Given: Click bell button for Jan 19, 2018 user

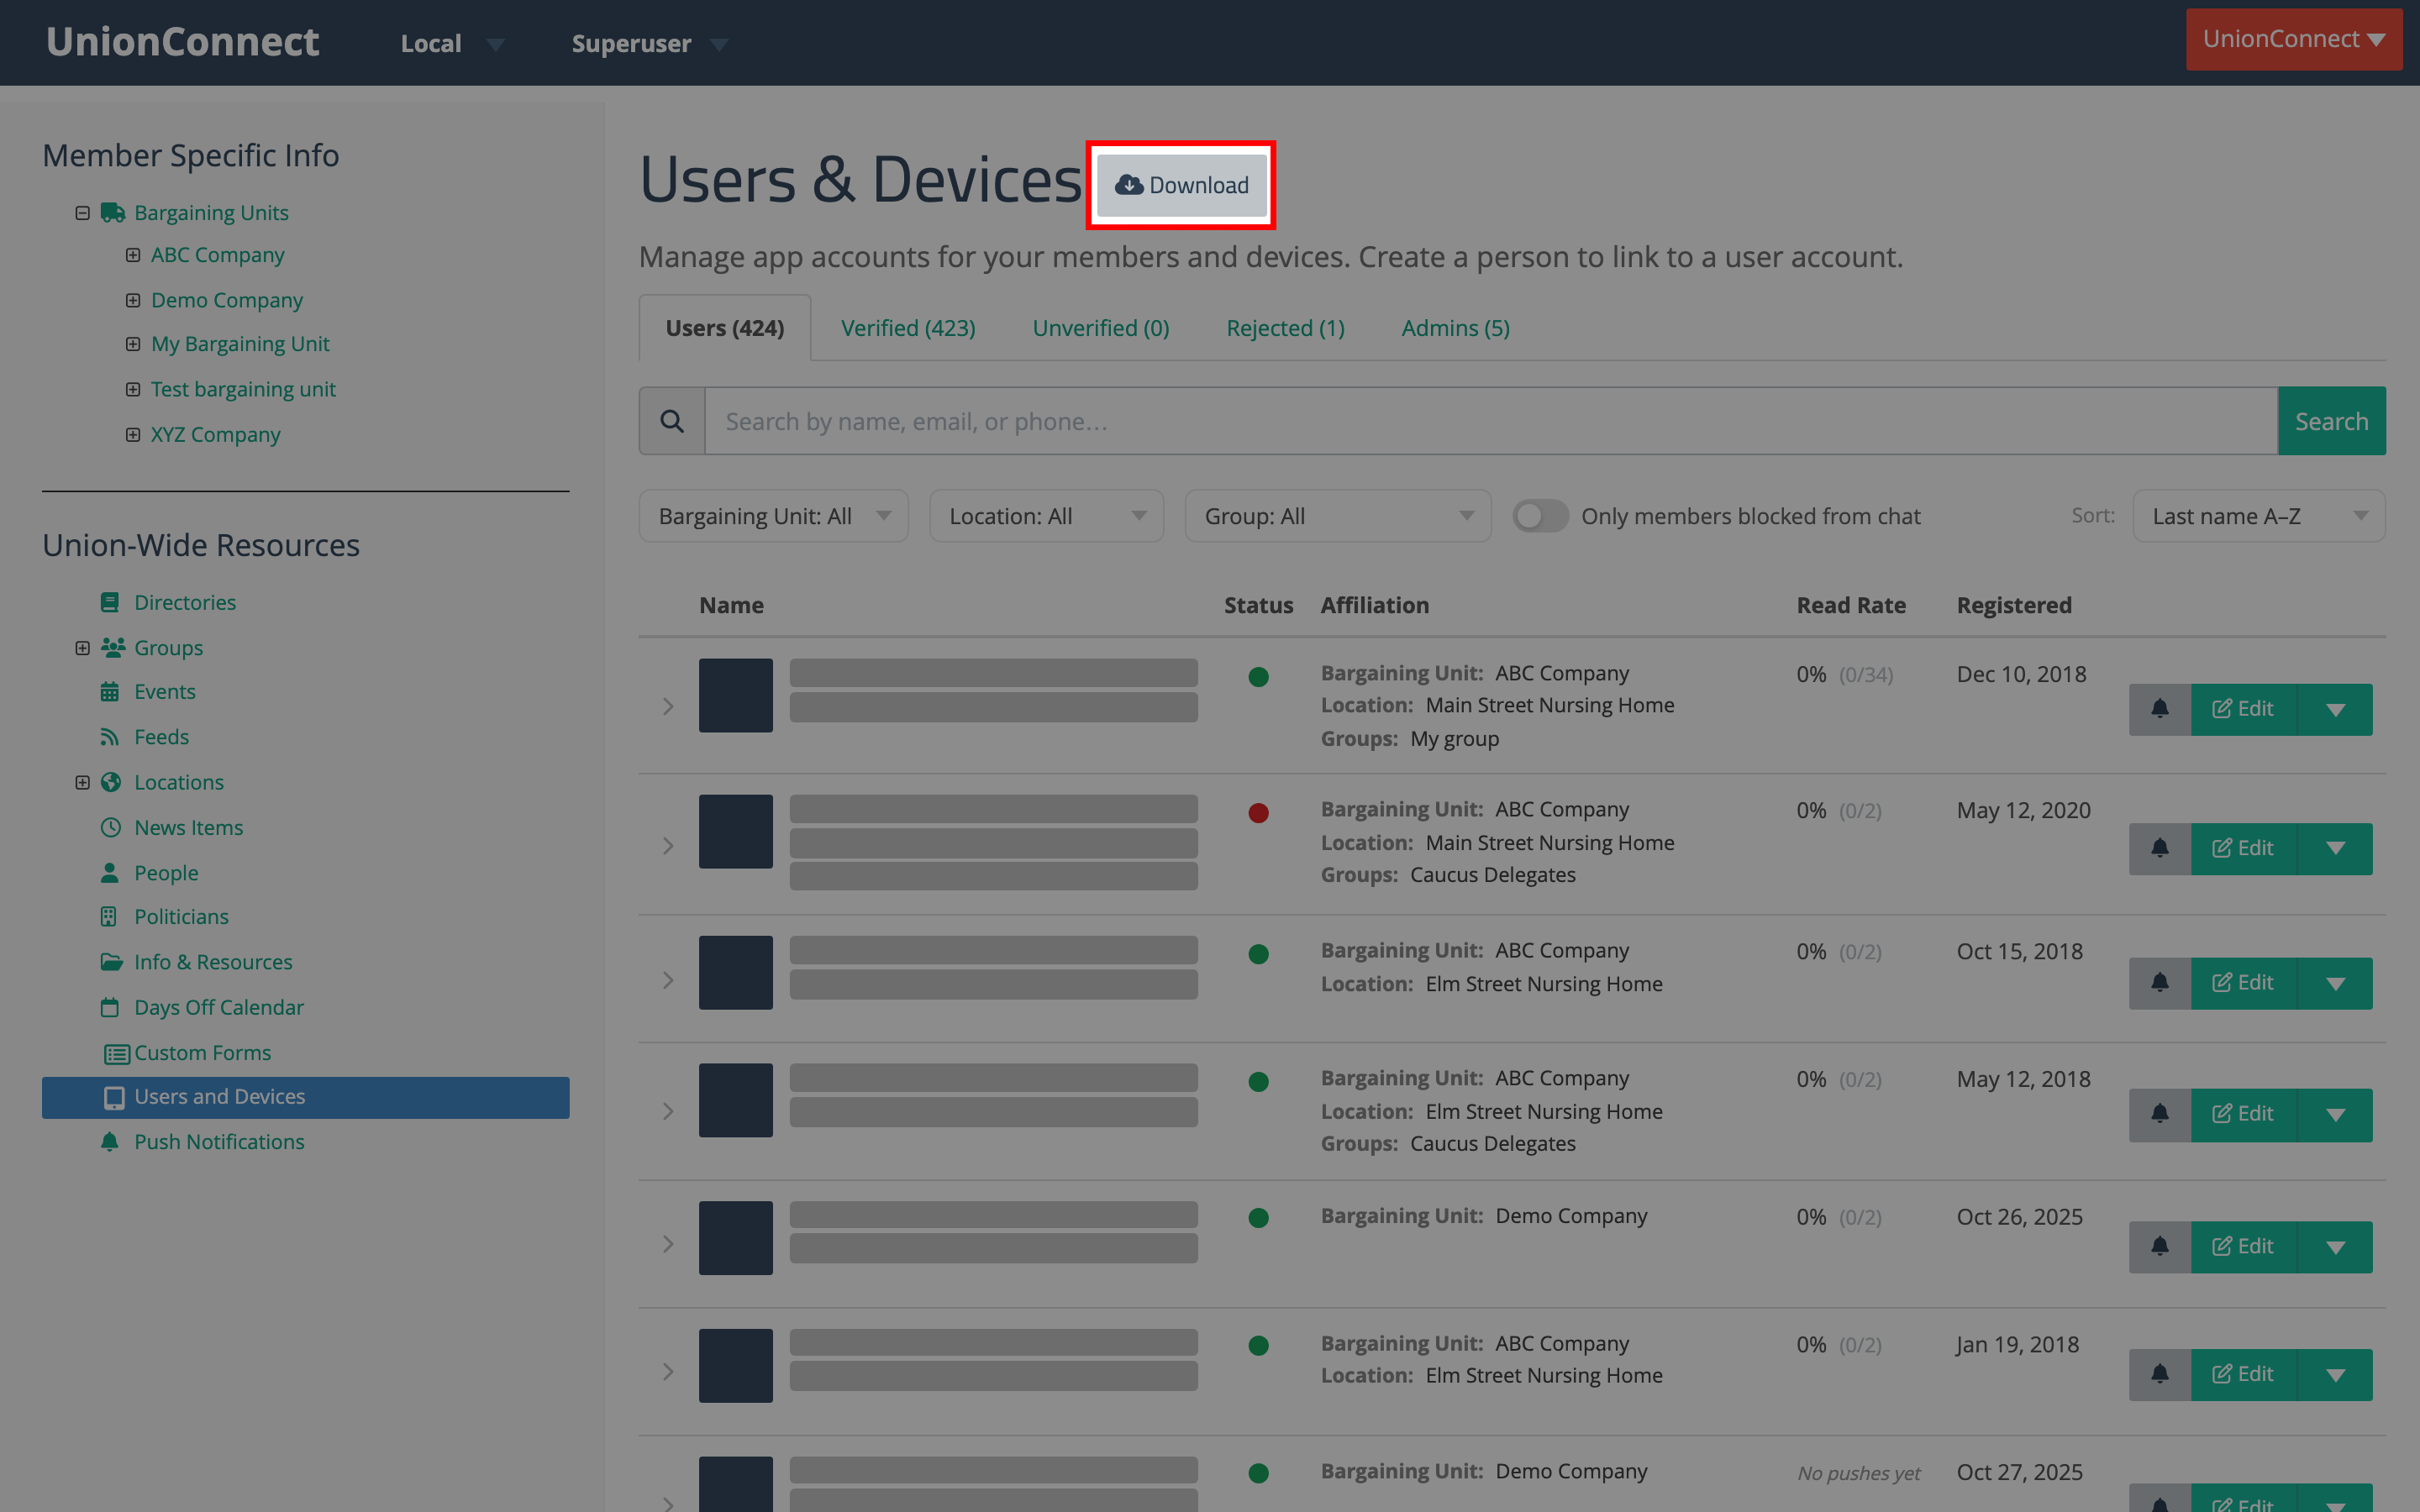Looking at the screenshot, I should click(x=2160, y=1374).
